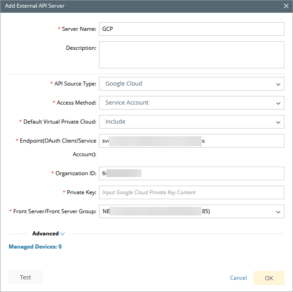Click the Front Server Group dropdown arrow
The height and width of the screenshot is (292, 293).
point(278,211)
